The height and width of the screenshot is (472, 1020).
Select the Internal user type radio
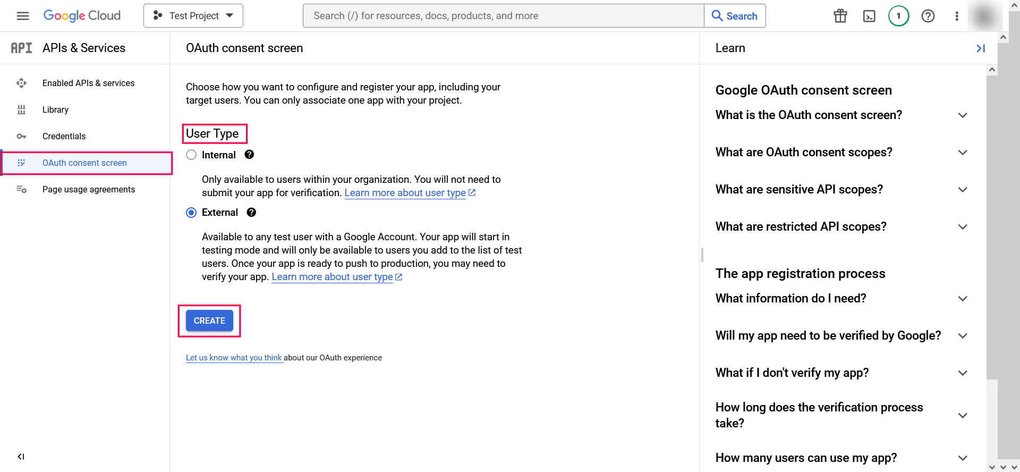click(191, 155)
